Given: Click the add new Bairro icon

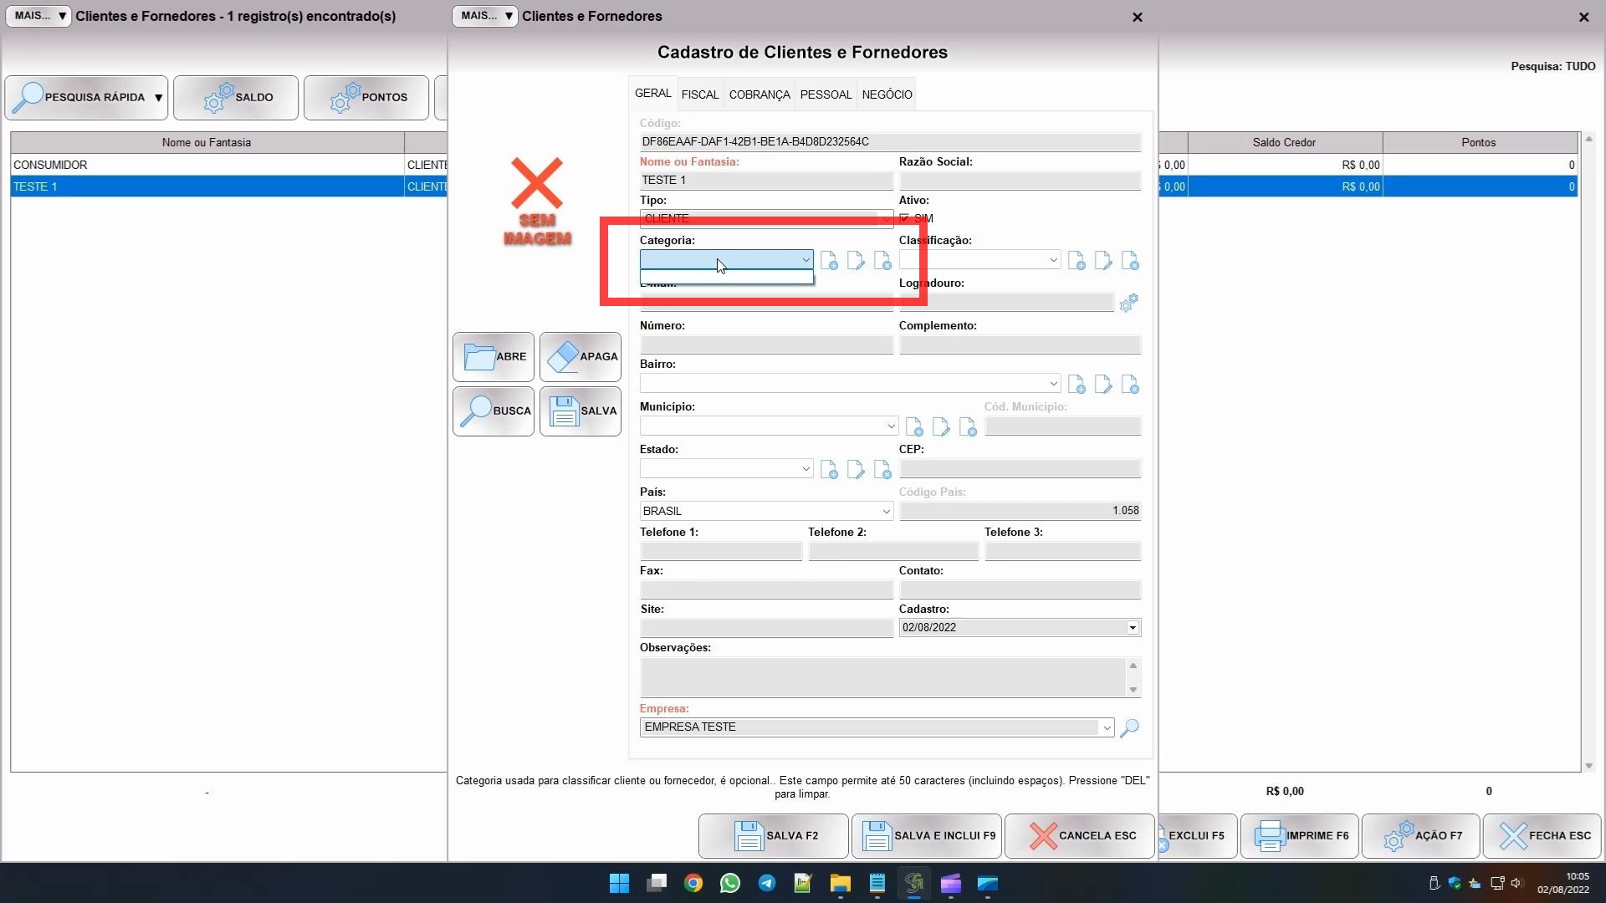Looking at the screenshot, I should tap(1077, 385).
